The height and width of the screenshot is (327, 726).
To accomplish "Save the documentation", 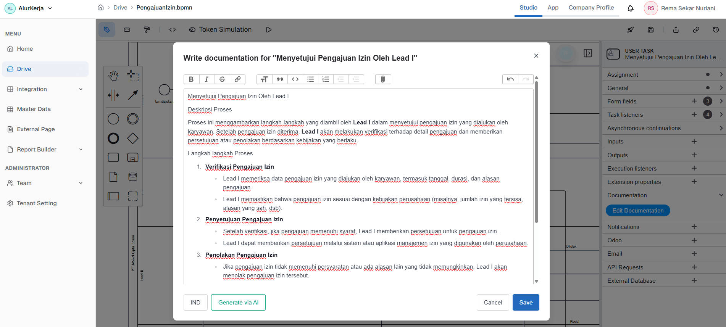I will point(526,302).
